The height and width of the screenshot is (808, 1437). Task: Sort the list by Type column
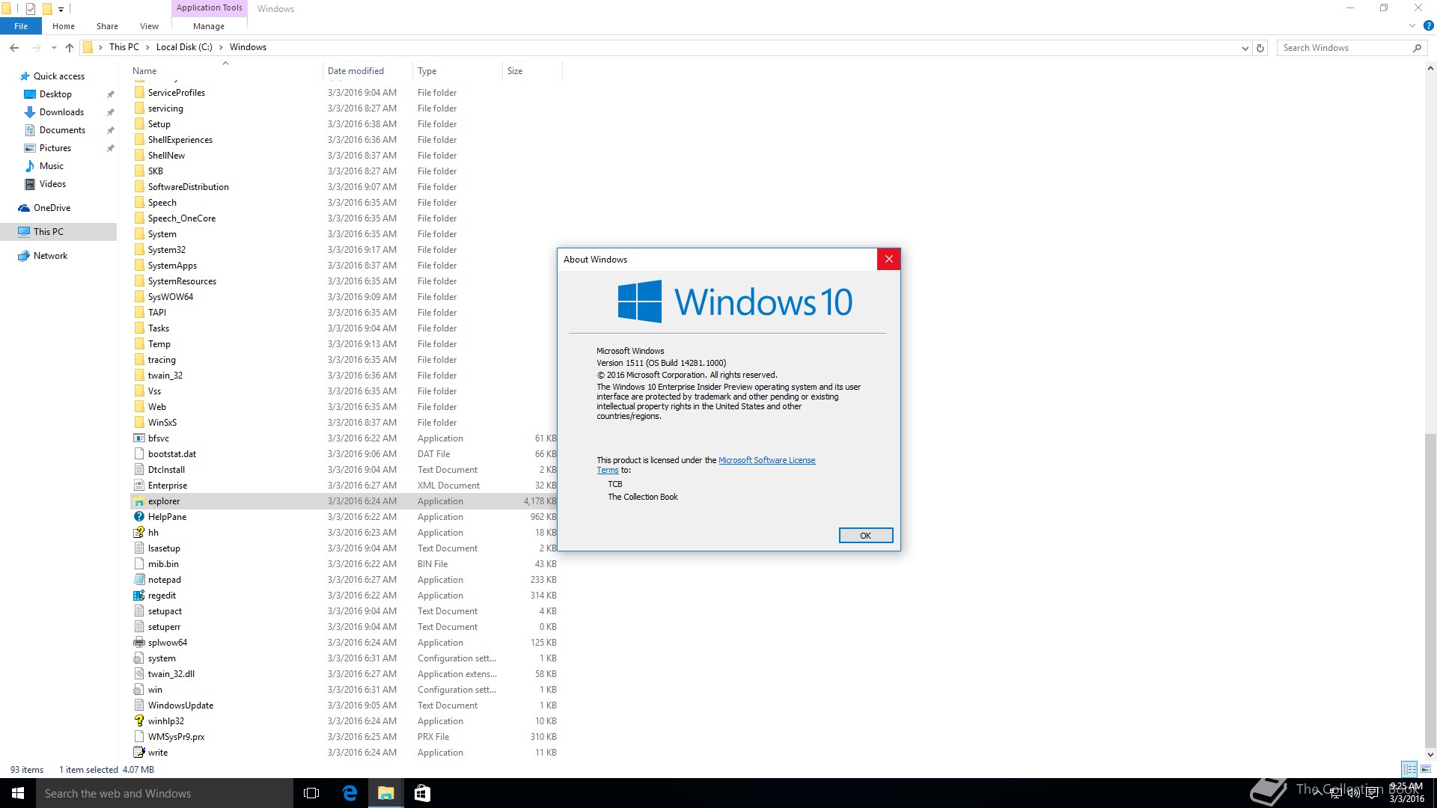point(457,71)
